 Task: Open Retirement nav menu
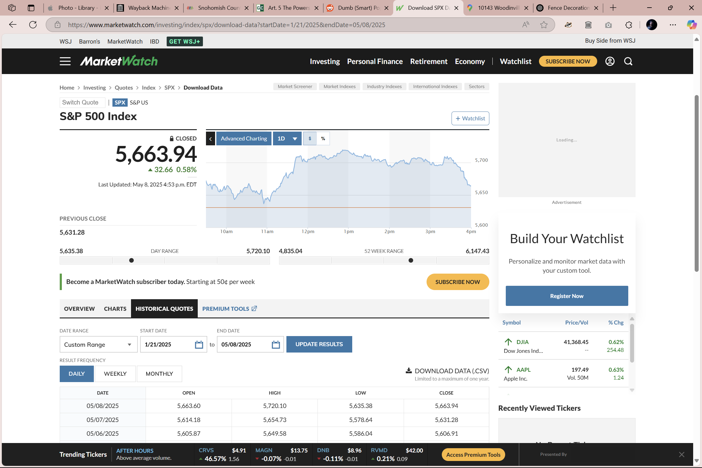click(429, 61)
